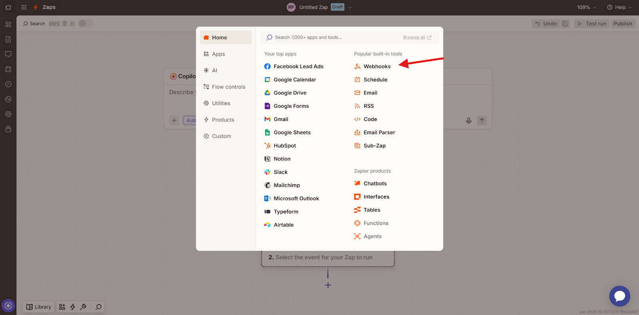Click the wrench icon in bottom toolbar
The height and width of the screenshot is (315, 639).
pos(83,307)
